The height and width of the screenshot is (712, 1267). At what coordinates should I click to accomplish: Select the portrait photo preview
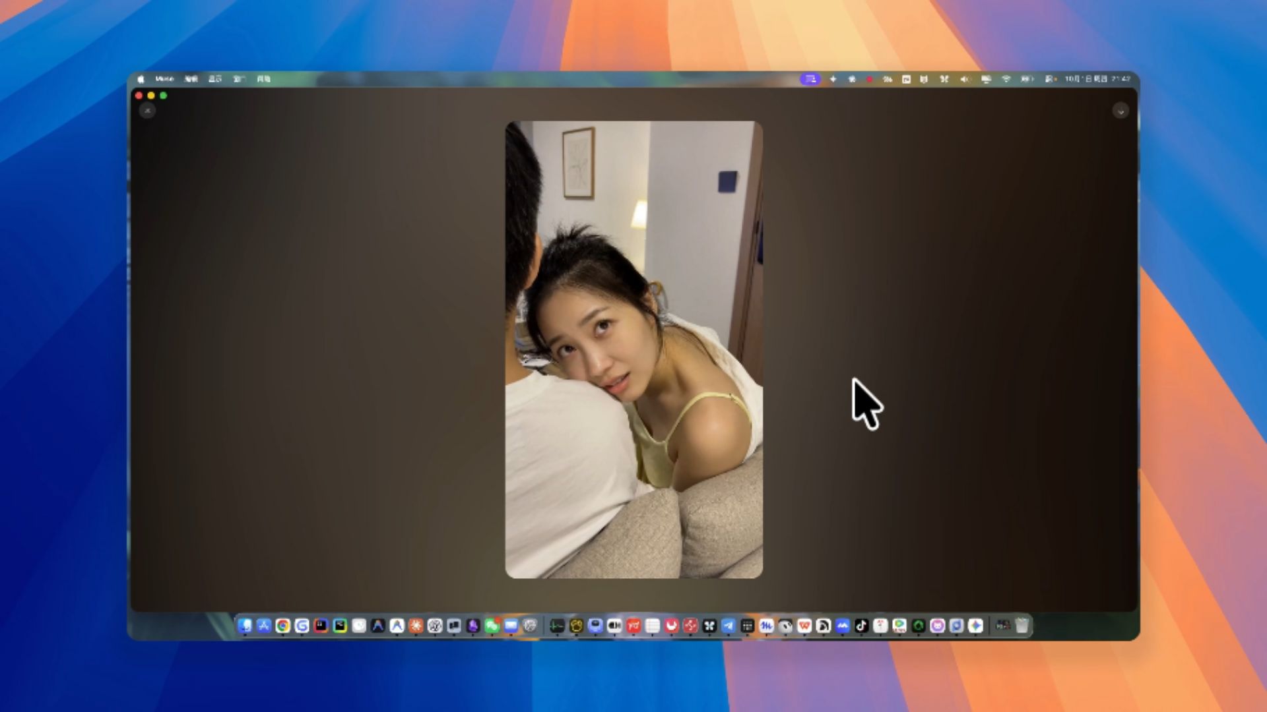coord(634,349)
